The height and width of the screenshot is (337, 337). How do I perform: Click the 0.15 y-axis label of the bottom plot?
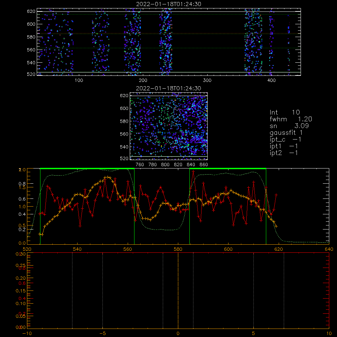coord(21,291)
